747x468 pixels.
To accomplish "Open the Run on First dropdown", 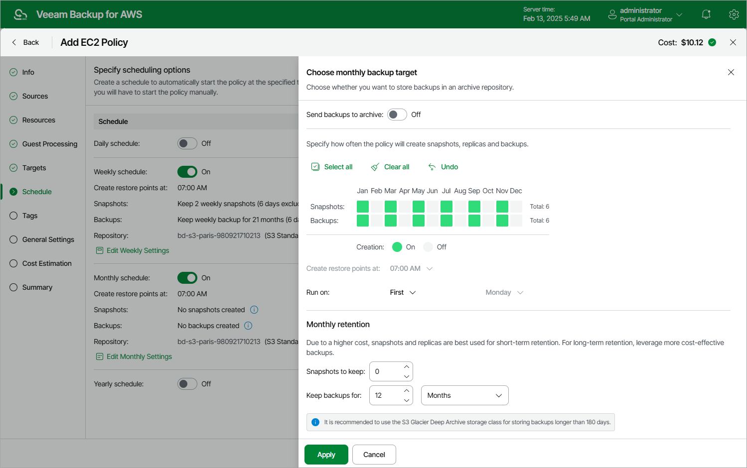I will tap(403, 292).
